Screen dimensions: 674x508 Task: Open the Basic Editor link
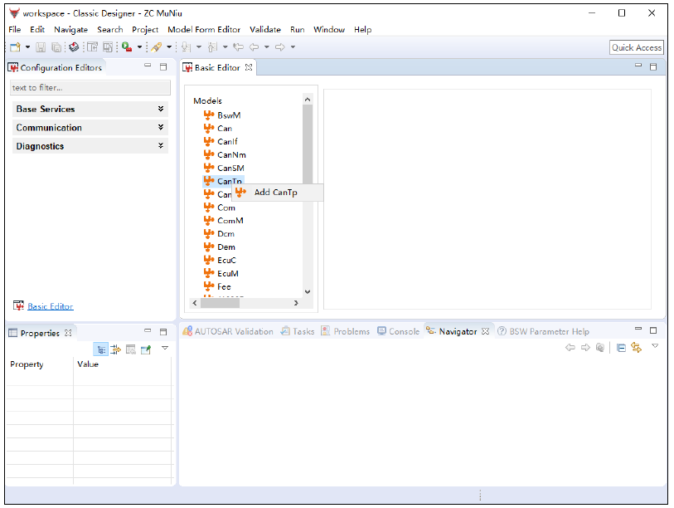(x=51, y=306)
